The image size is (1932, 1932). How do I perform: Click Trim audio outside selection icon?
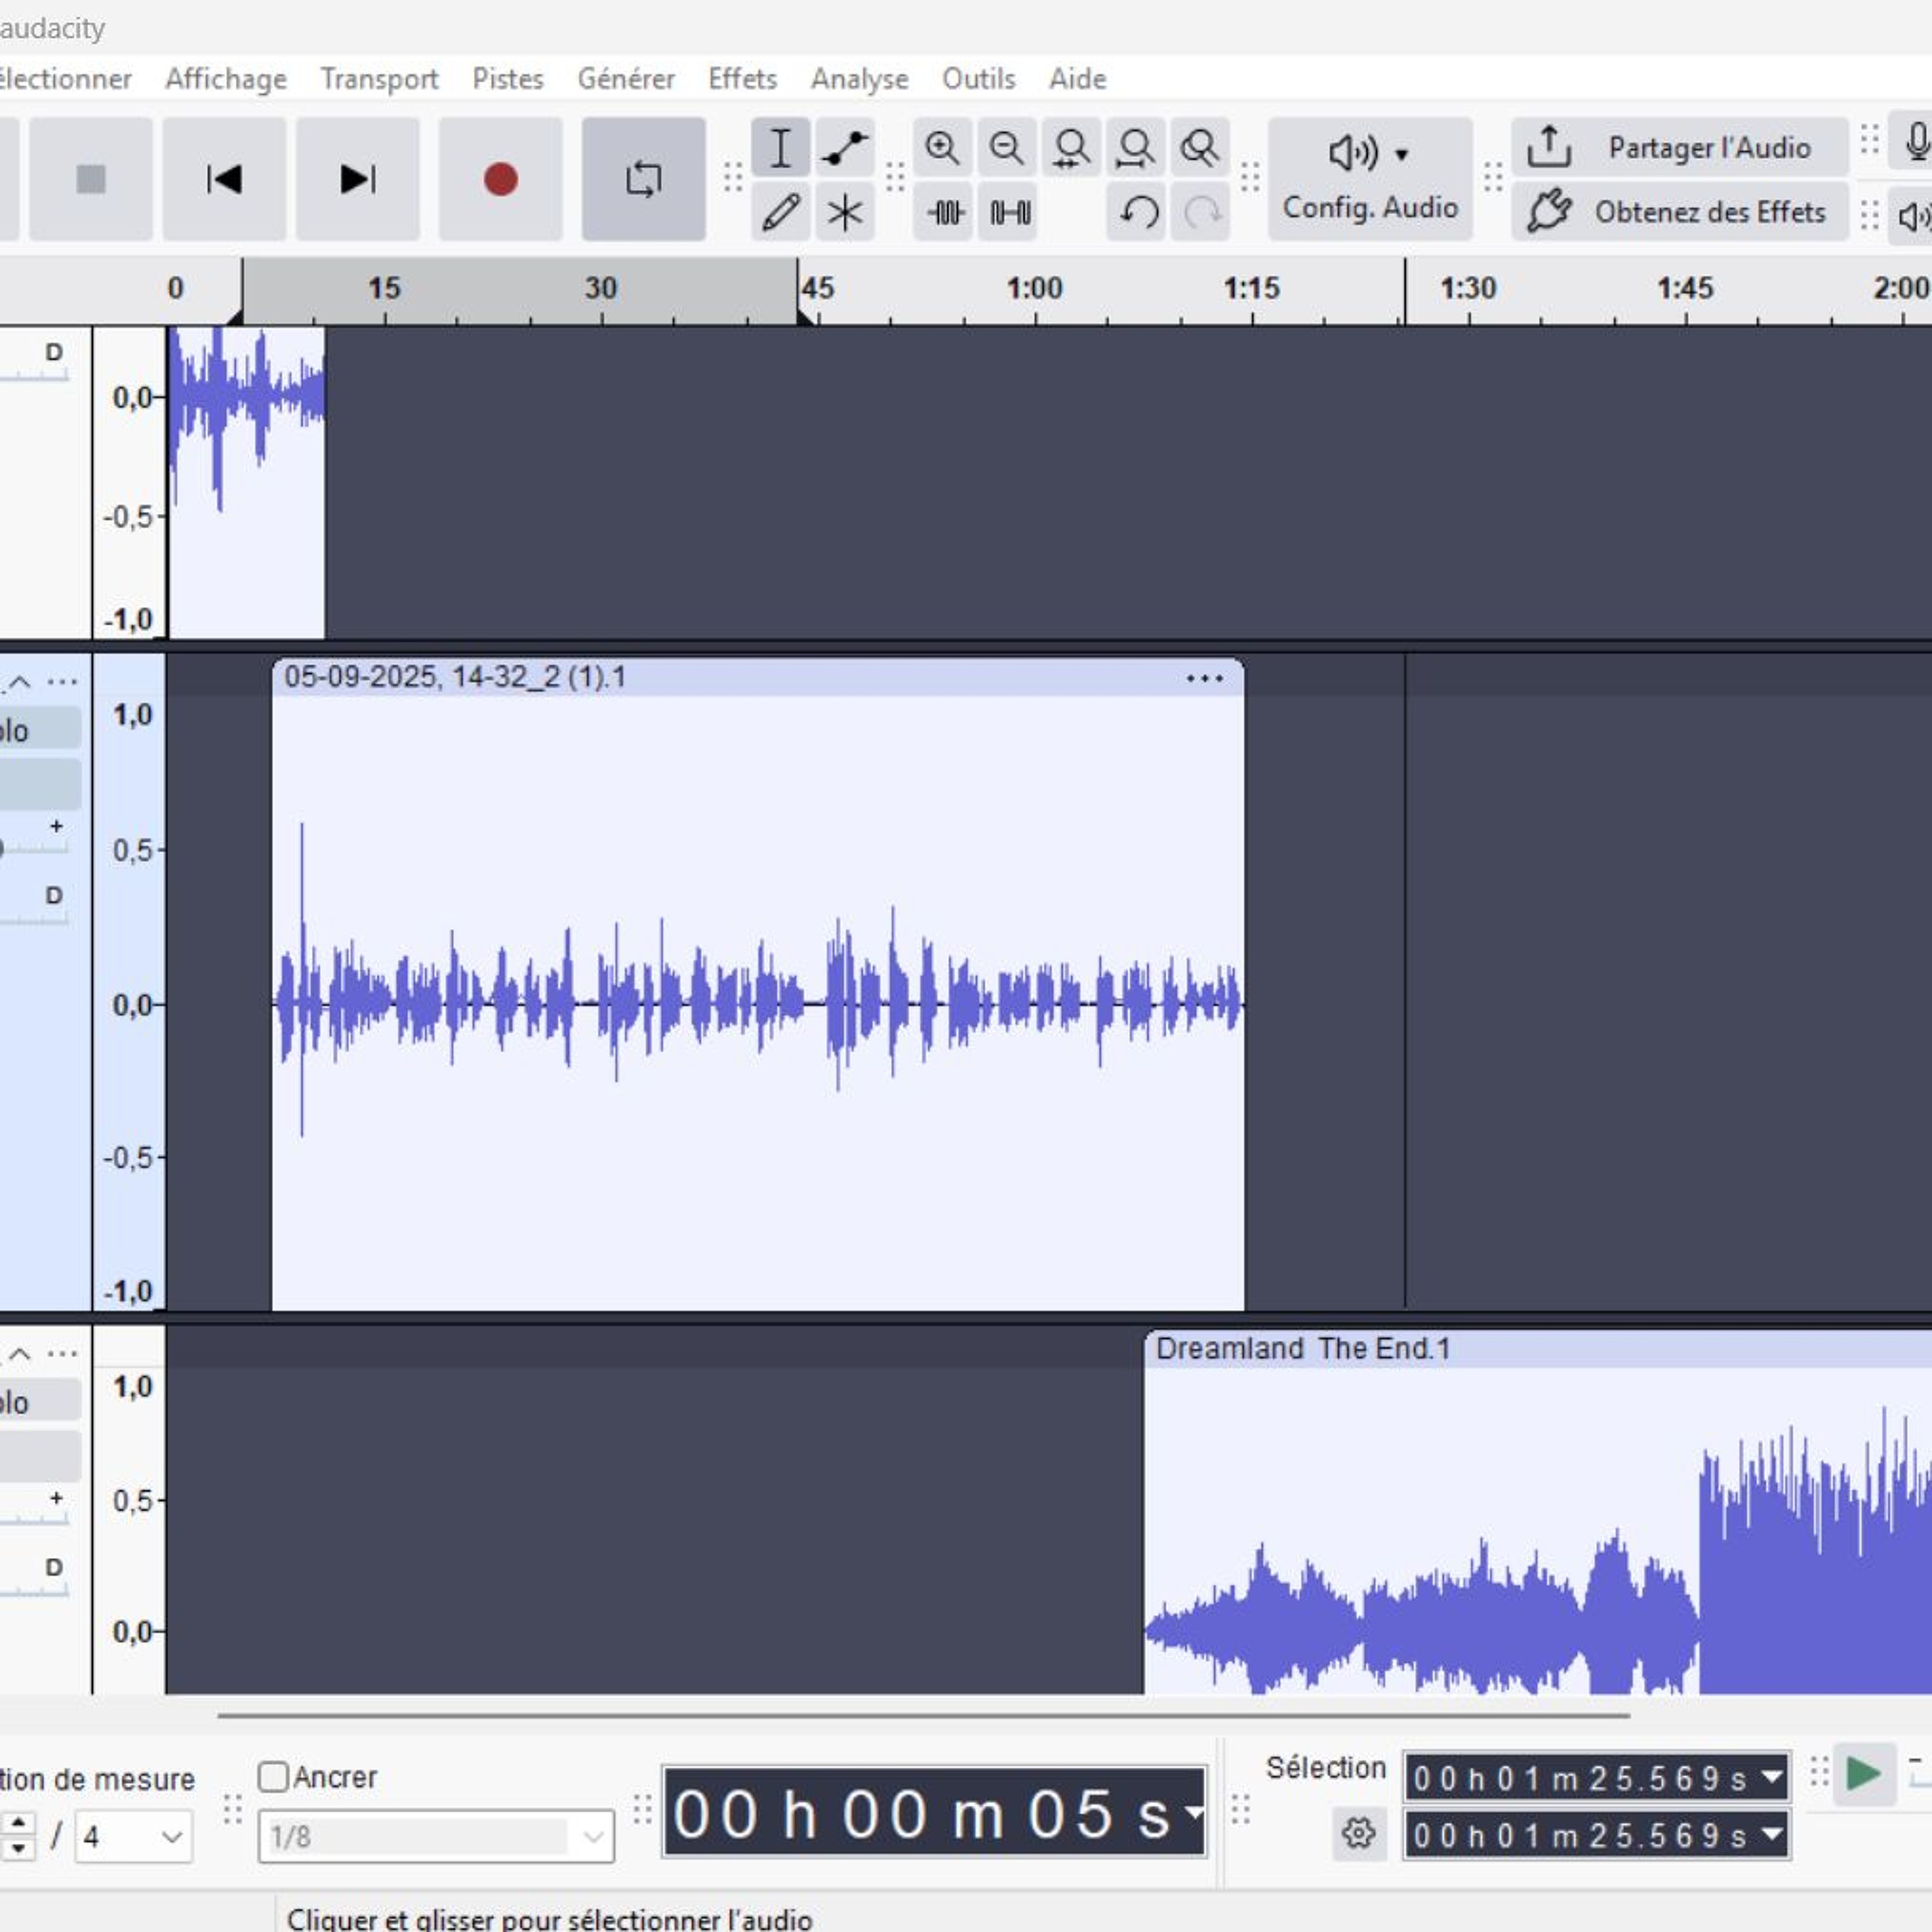tap(944, 212)
